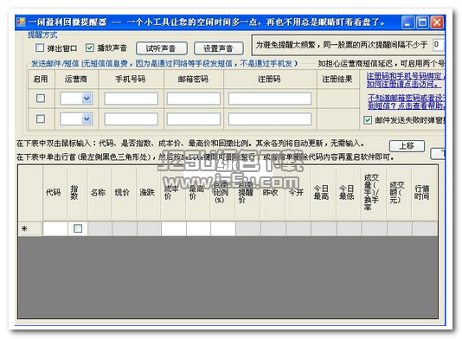This screenshot has width=462, height=339.
Task: Click the first row 注册码 input field
Action: tap(270, 99)
